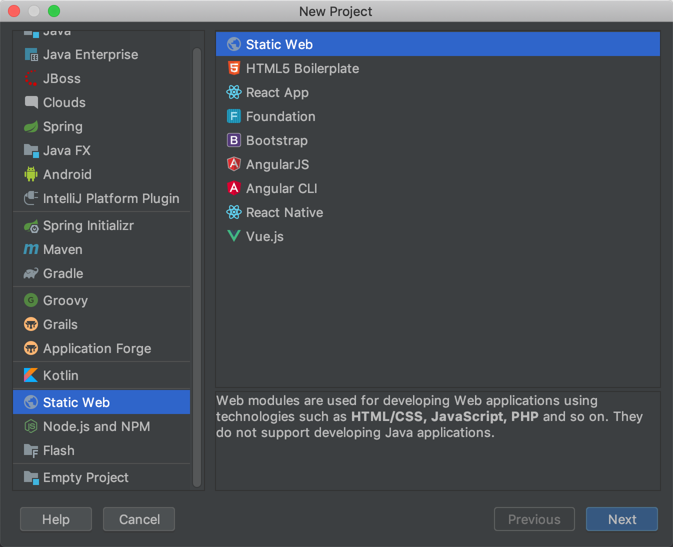Select Maven project type

pyautogui.click(x=101, y=249)
